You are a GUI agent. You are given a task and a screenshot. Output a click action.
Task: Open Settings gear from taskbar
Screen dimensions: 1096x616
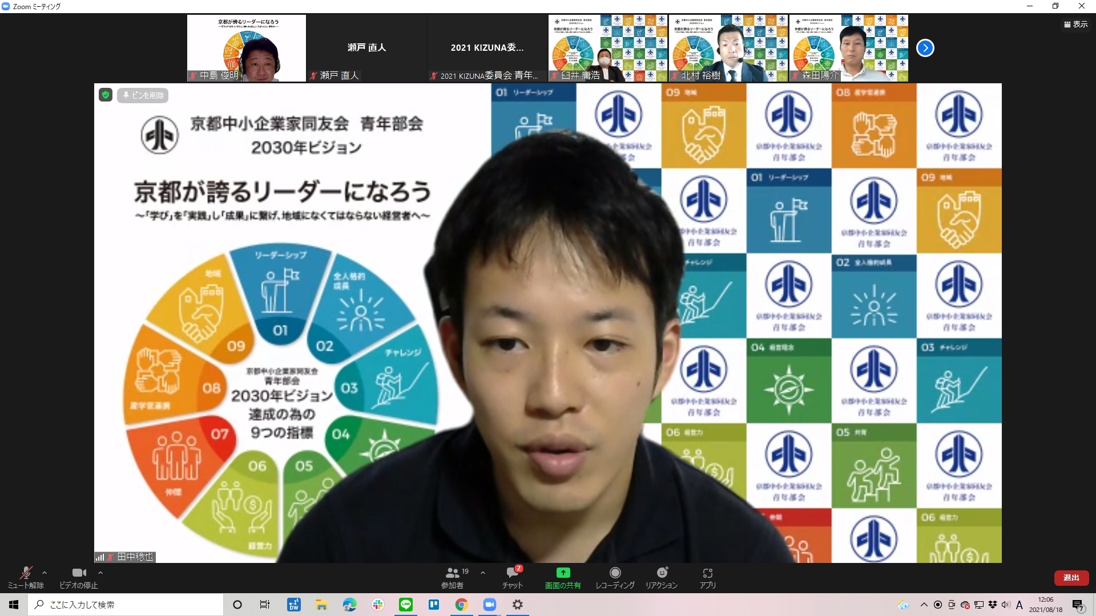[518, 605]
